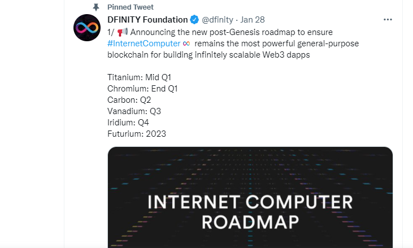Click the blue verified badge
This screenshot has height=248, width=413.
click(x=194, y=20)
